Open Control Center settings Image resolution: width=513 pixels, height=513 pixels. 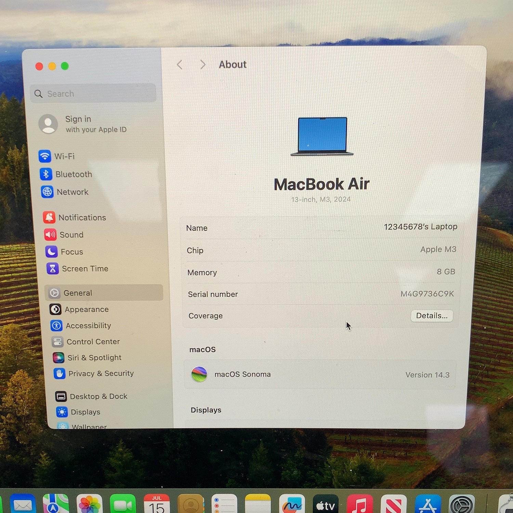click(85, 341)
